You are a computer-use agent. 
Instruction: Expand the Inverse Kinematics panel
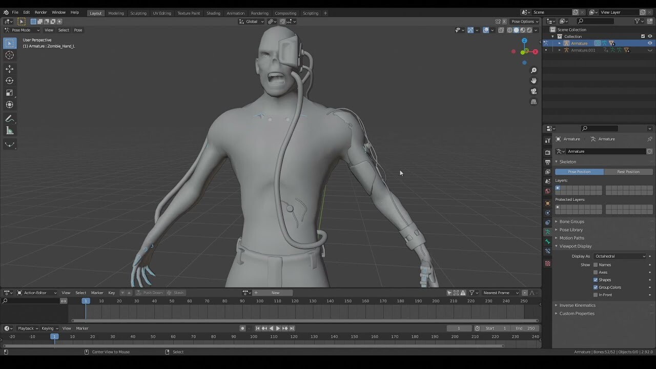click(577, 305)
